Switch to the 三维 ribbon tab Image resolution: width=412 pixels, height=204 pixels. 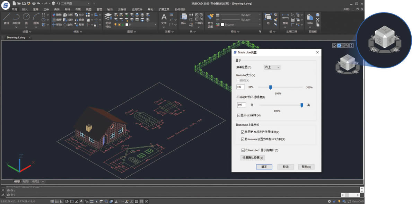click(46, 10)
